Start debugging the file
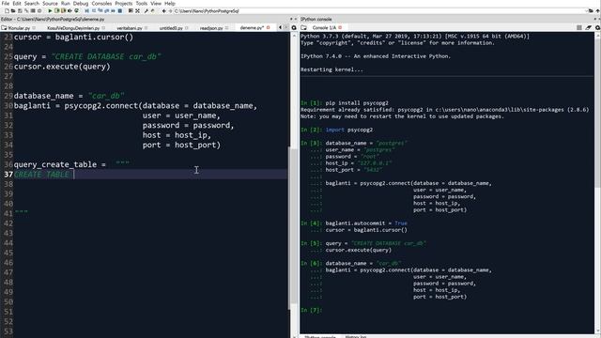 coord(86,11)
